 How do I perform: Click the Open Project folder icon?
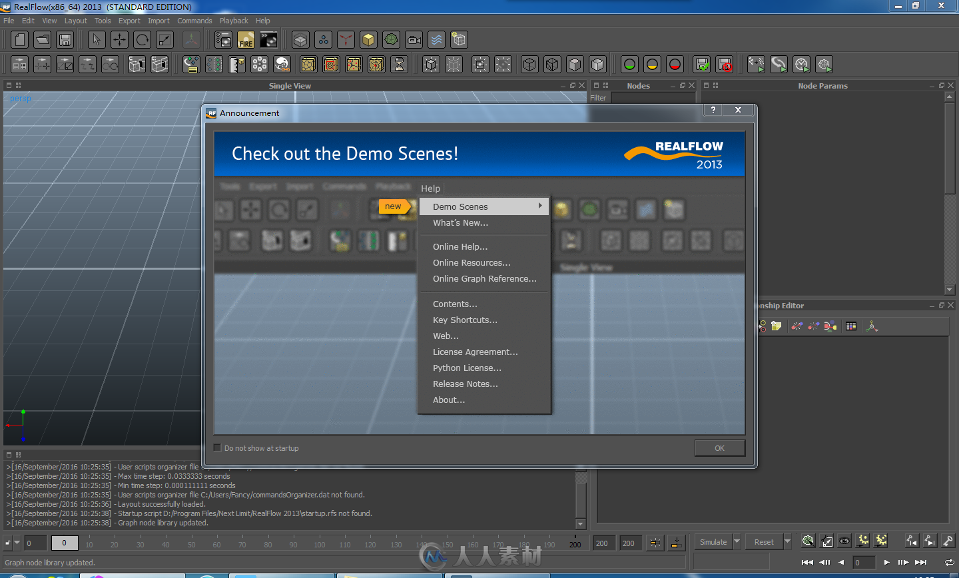coord(43,40)
